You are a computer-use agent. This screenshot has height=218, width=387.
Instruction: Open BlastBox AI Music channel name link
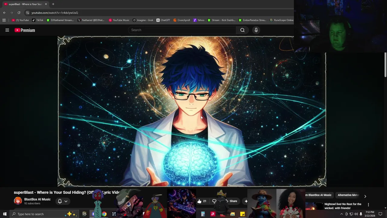[x=37, y=199]
